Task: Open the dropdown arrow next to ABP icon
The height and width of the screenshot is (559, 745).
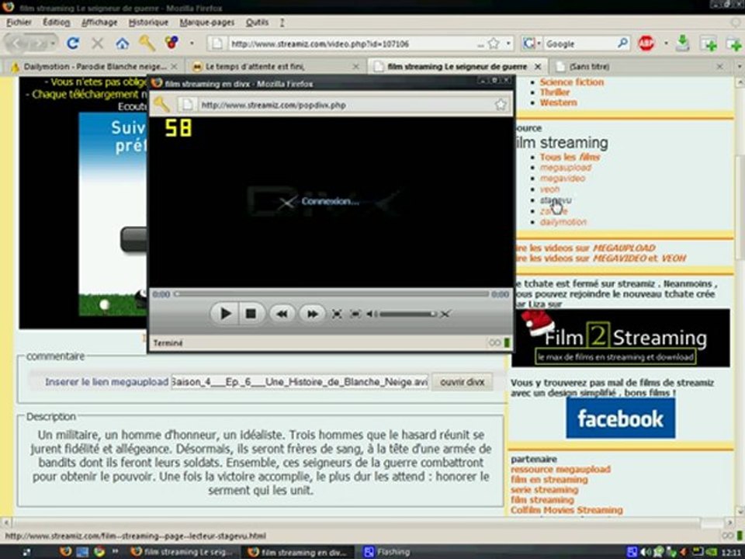Action: (666, 43)
